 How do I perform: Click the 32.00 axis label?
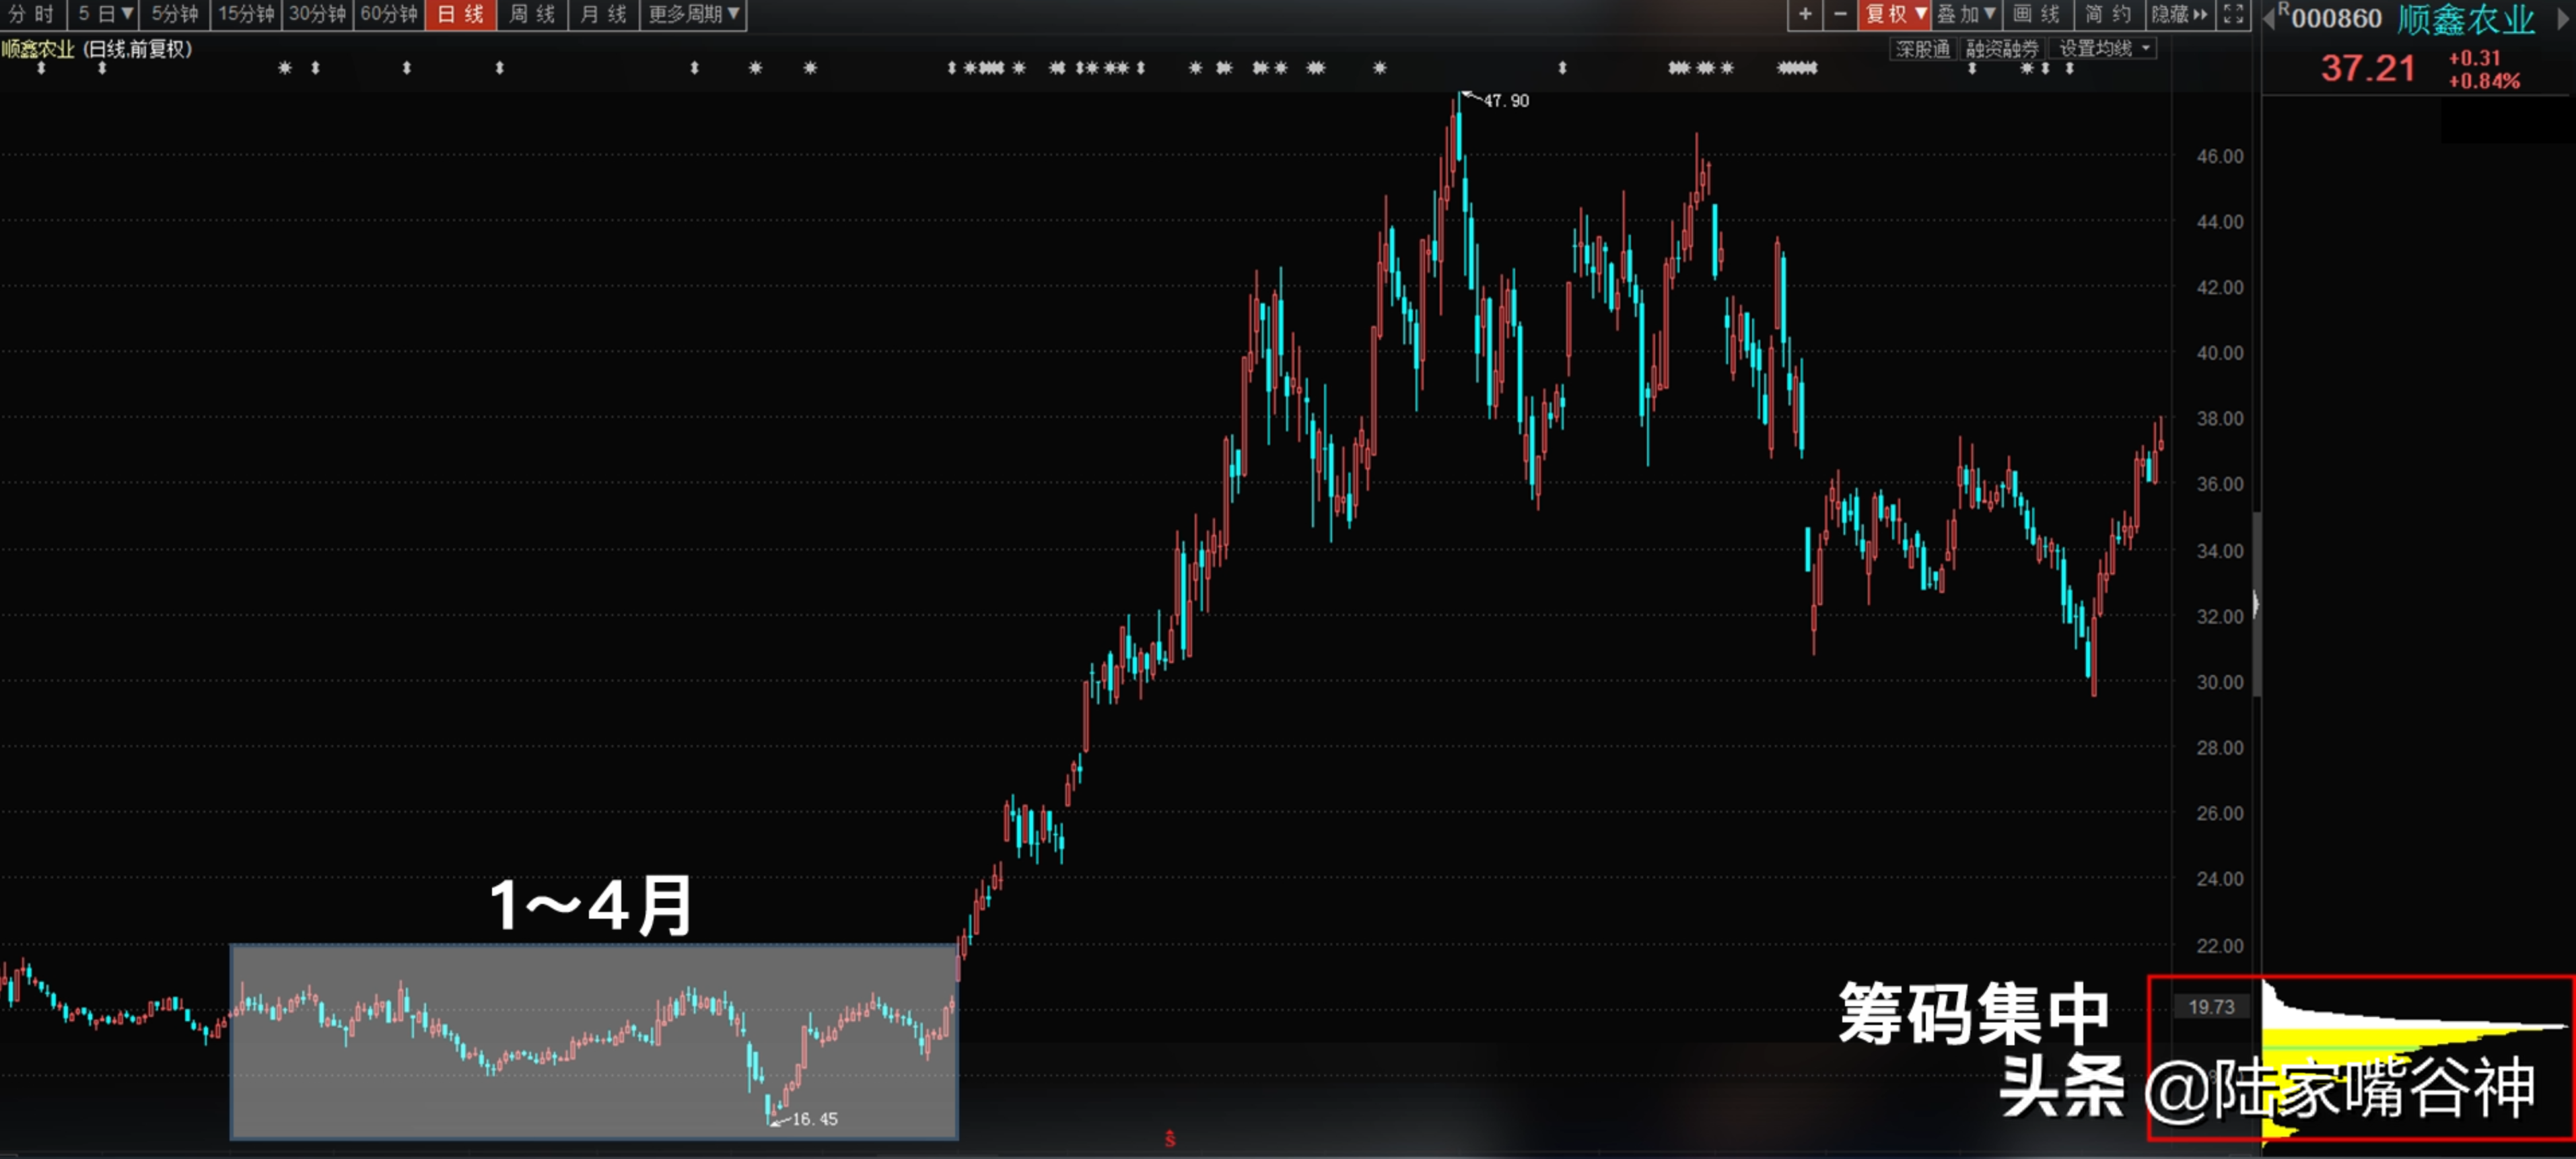[2220, 616]
